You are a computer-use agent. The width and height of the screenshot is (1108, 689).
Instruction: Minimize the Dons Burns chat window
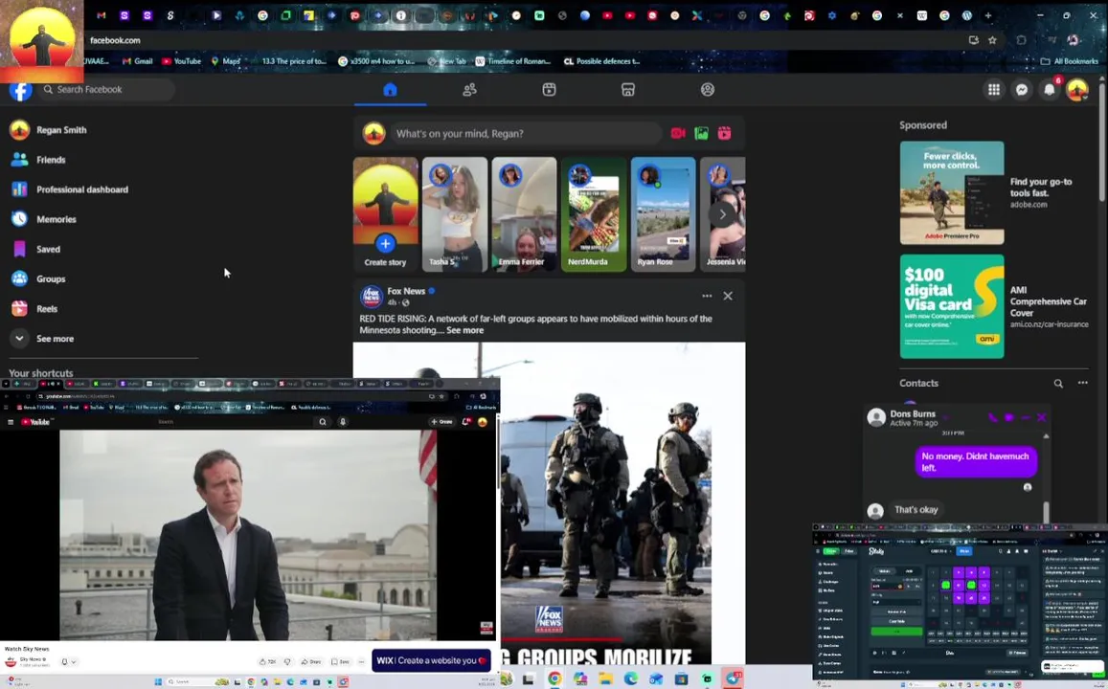coord(1026,417)
